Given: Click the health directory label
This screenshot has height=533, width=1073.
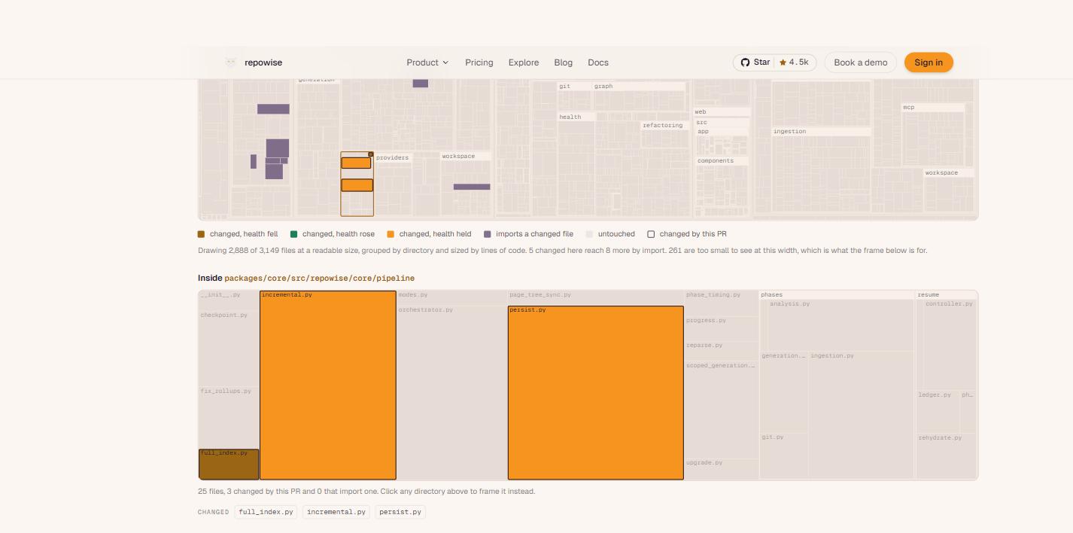Looking at the screenshot, I should coord(570,117).
